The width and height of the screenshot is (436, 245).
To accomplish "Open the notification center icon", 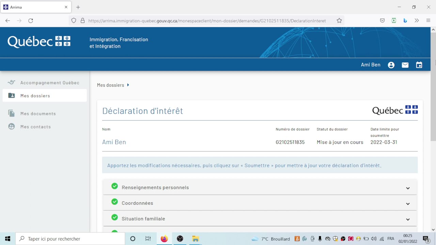I will [426, 239].
